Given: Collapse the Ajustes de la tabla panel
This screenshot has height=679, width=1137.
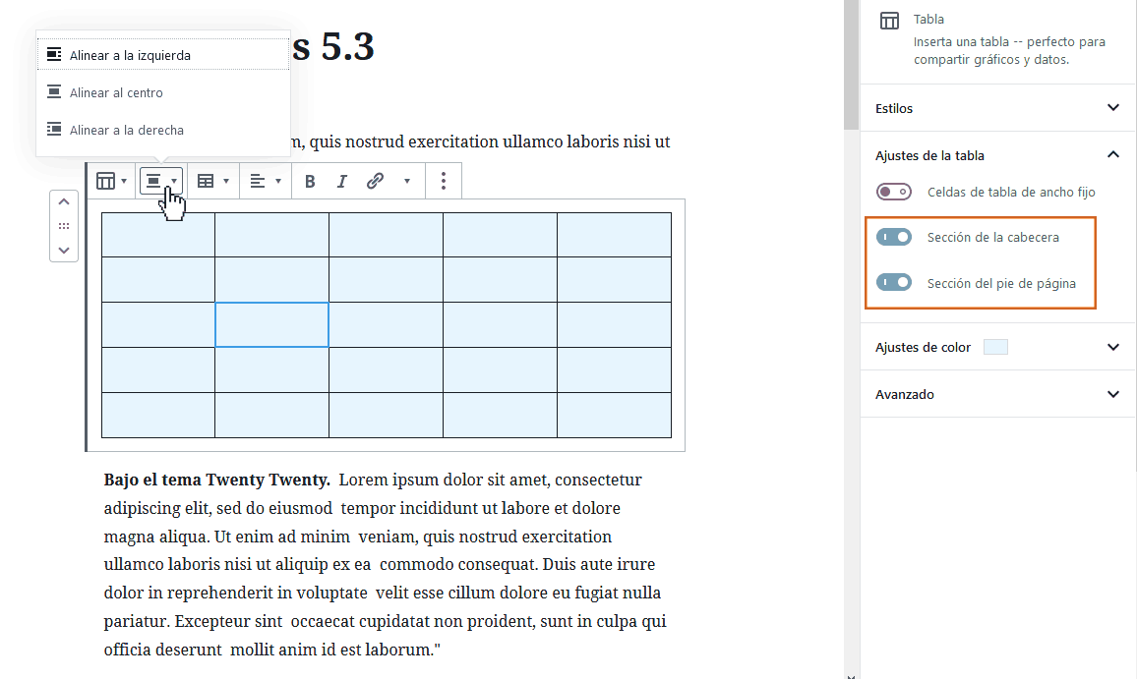Looking at the screenshot, I should click(1112, 155).
